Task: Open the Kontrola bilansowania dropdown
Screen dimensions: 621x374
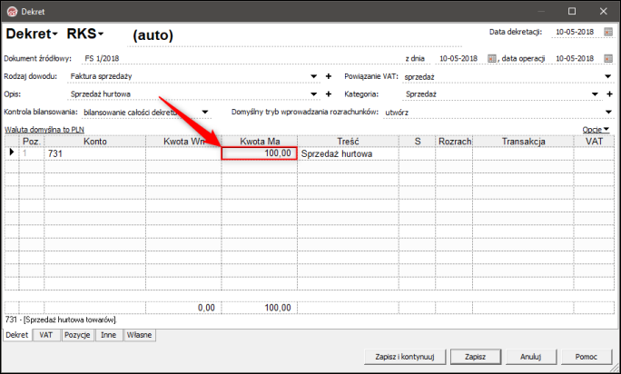Action: (205, 113)
